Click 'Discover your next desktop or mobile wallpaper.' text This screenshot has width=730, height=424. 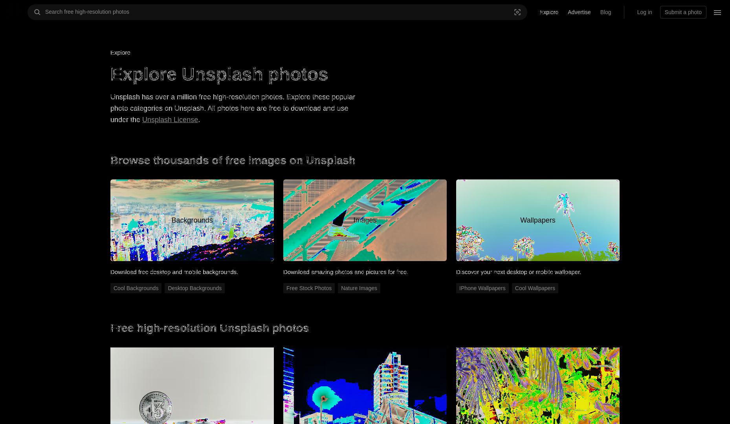[519, 272]
